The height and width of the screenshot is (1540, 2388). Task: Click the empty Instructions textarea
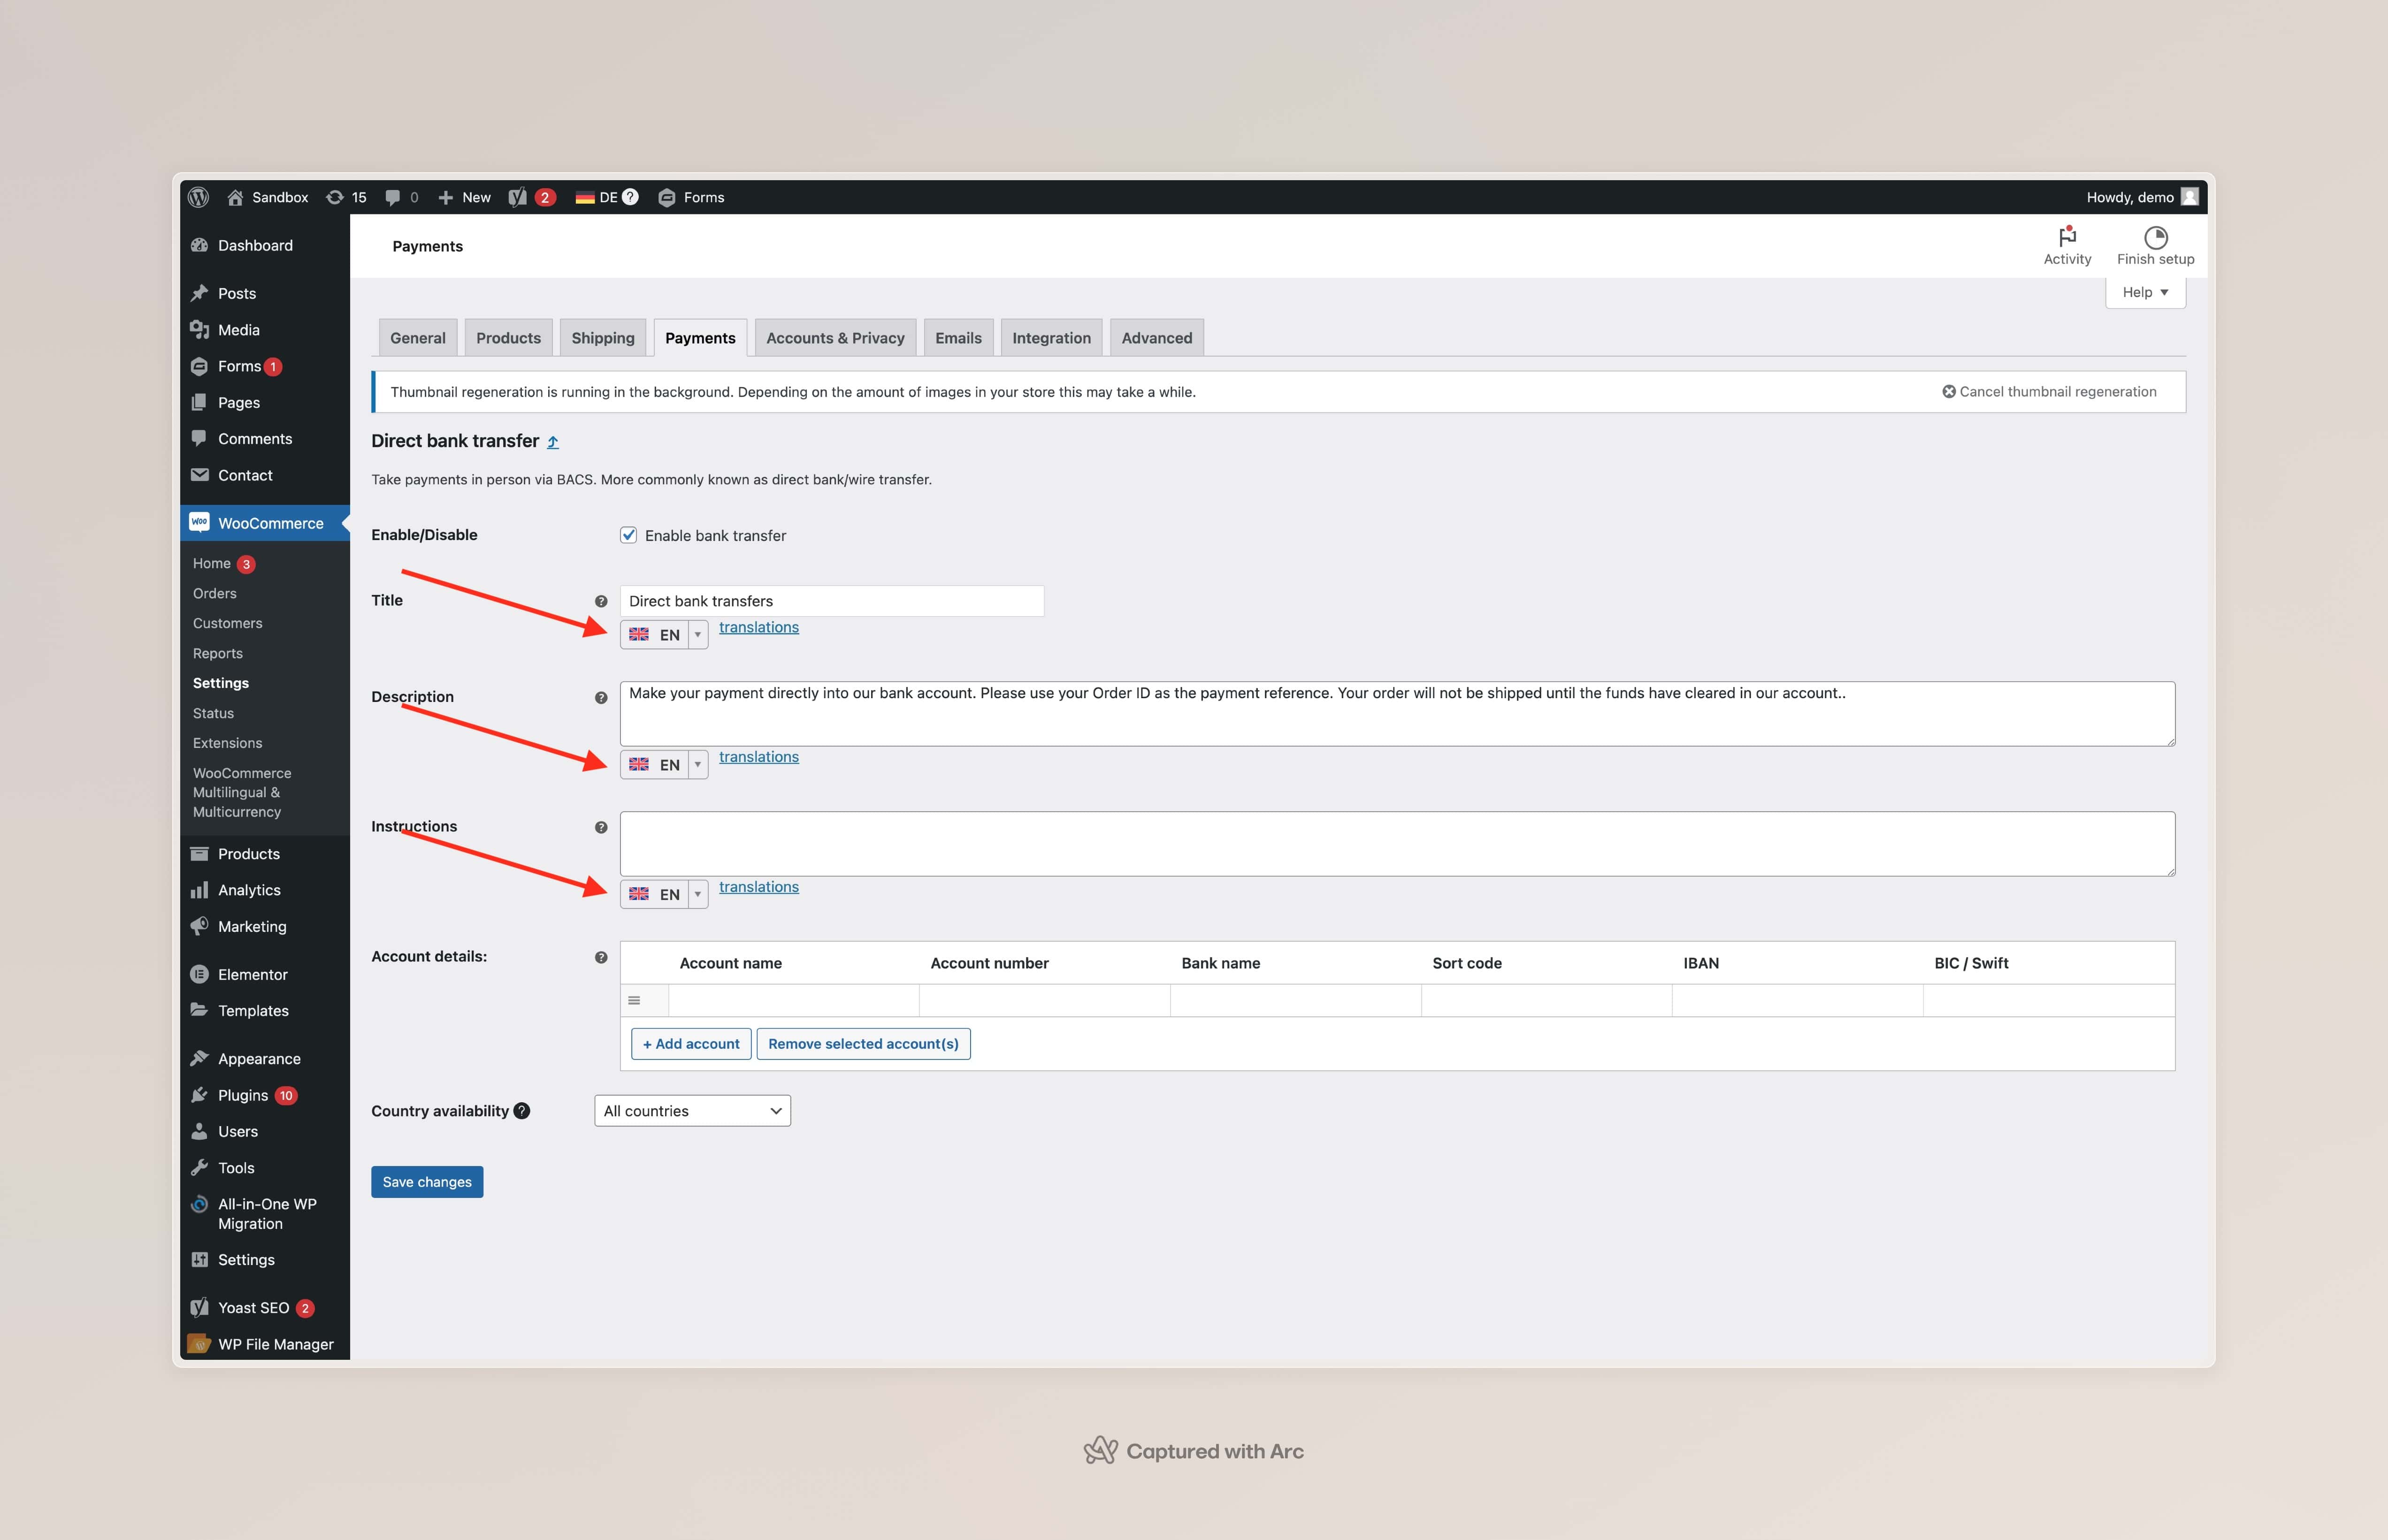click(1397, 844)
